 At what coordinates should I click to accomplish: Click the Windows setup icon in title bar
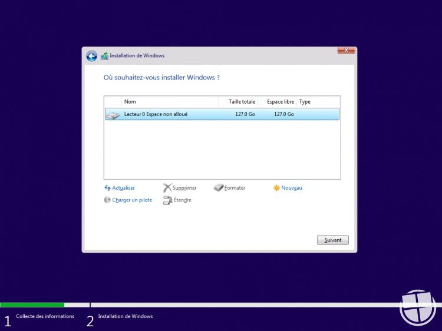coord(105,56)
